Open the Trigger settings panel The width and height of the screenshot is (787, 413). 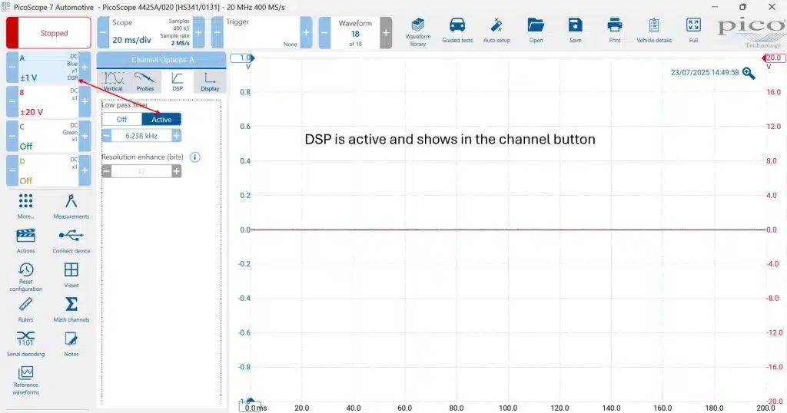click(x=261, y=32)
